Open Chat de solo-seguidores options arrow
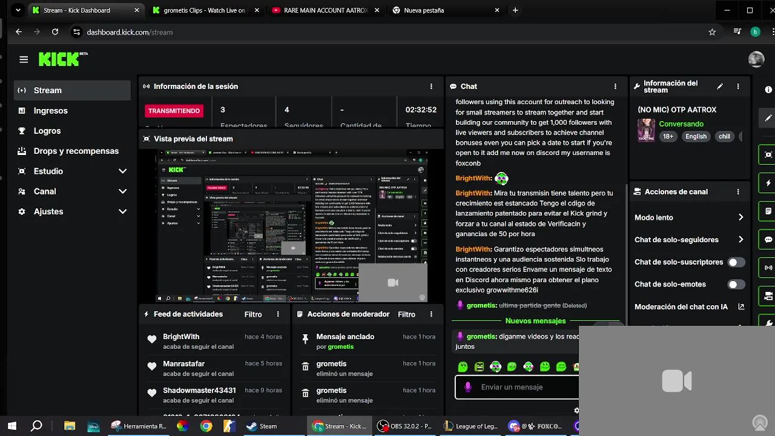The height and width of the screenshot is (436, 775). tap(740, 240)
